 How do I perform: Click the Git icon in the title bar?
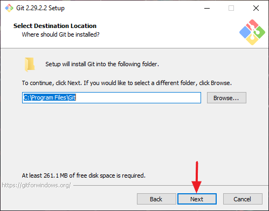[x=9, y=8]
